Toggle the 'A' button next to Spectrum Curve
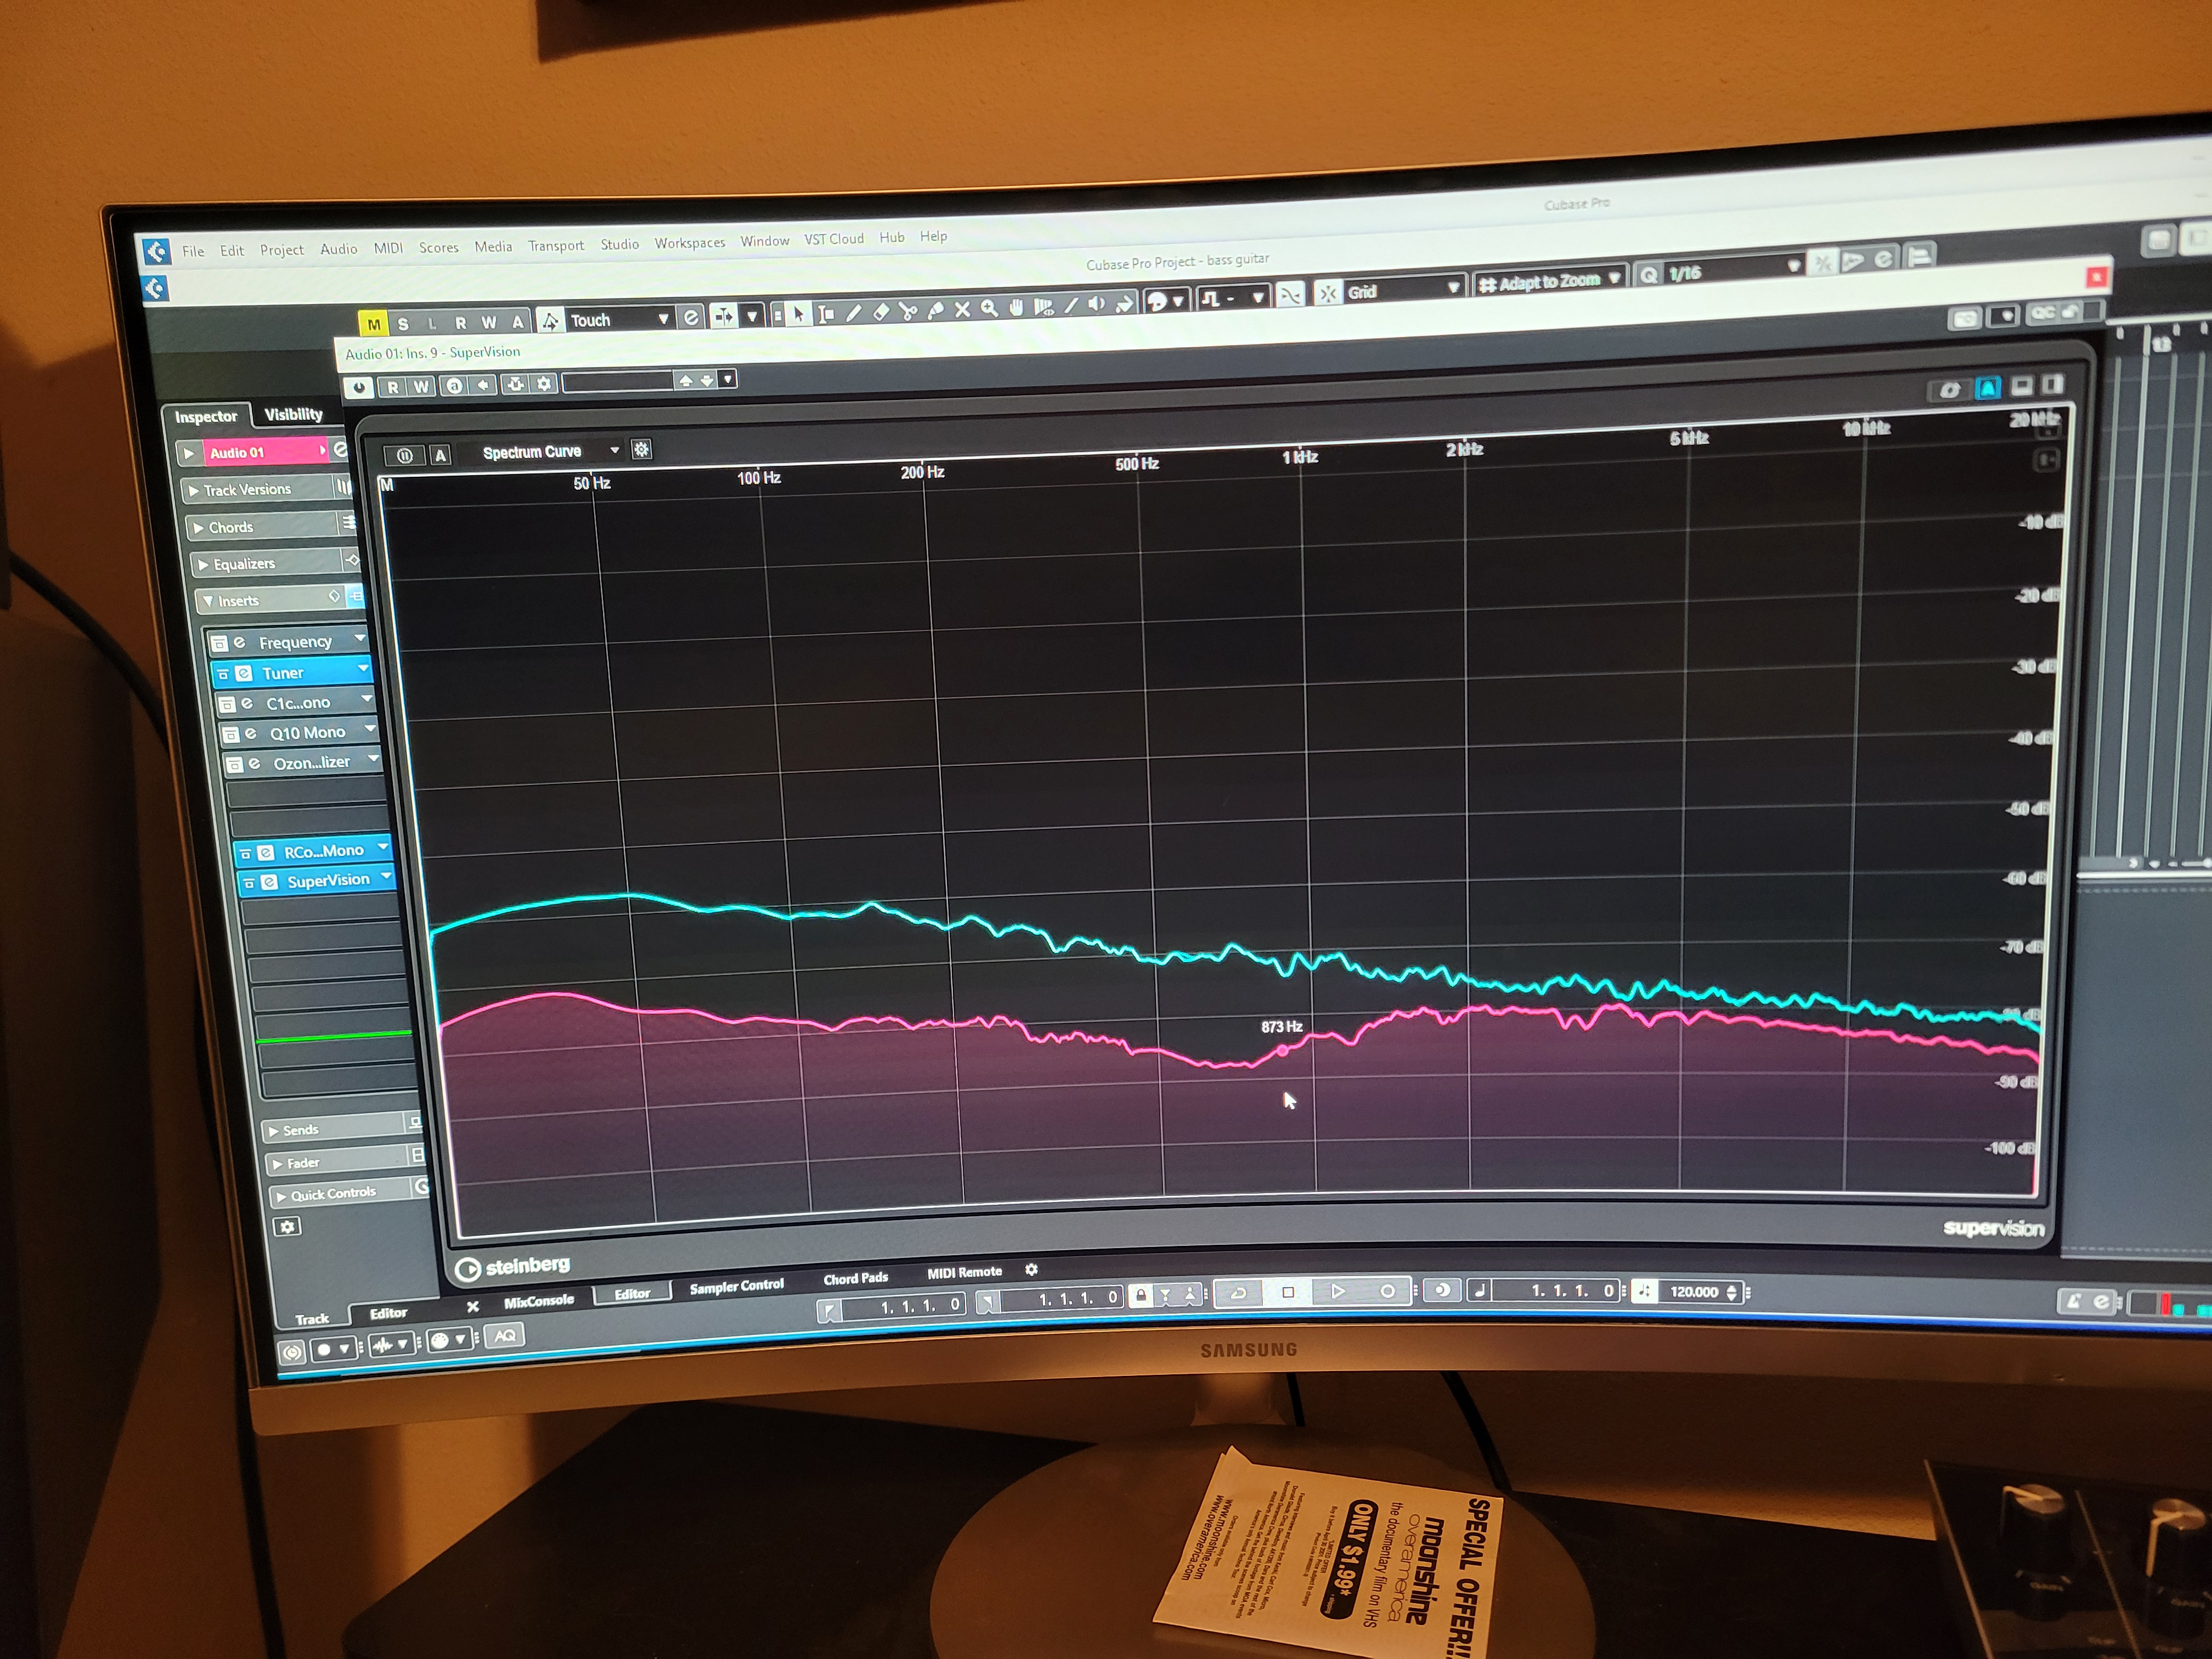 coord(440,455)
